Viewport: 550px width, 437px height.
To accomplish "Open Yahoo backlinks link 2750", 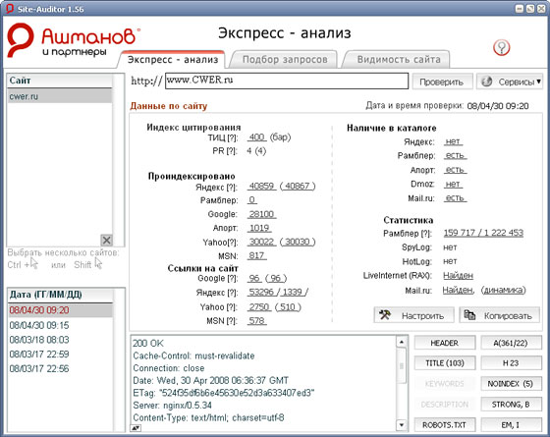I will pyautogui.click(x=259, y=307).
